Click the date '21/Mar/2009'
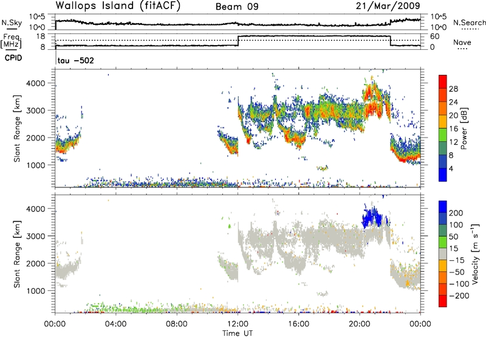The width and height of the screenshot is (486, 337). point(388,5)
